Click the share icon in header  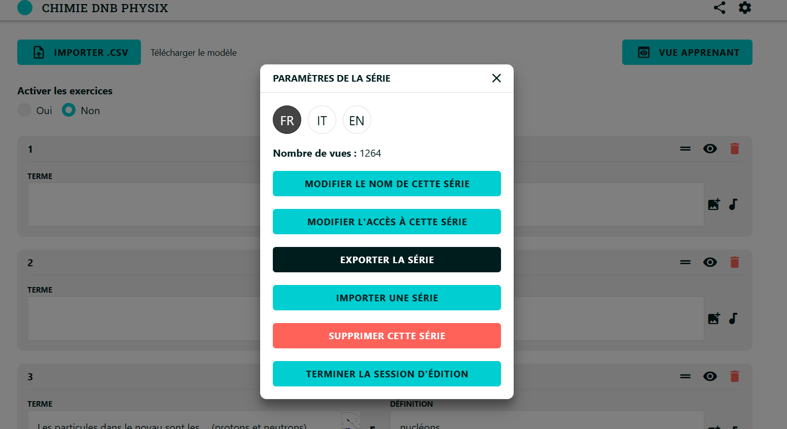[x=719, y=8]
